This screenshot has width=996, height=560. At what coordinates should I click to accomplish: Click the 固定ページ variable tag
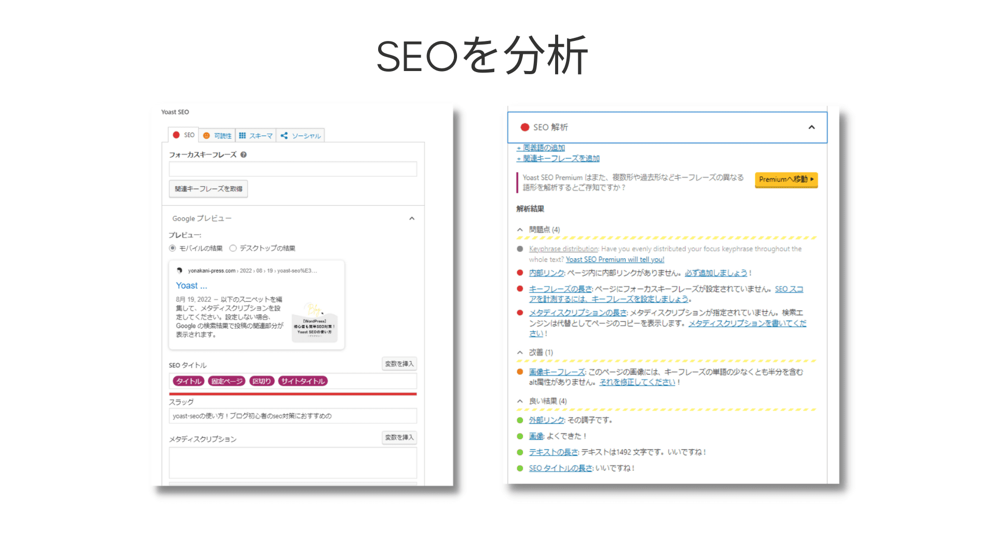coord(227,381)
